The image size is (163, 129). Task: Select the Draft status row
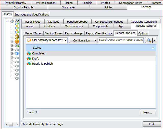tap(91, 58)
